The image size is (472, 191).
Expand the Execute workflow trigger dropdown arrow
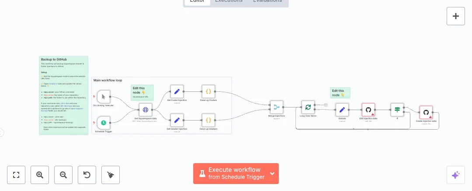pos(272,174)
